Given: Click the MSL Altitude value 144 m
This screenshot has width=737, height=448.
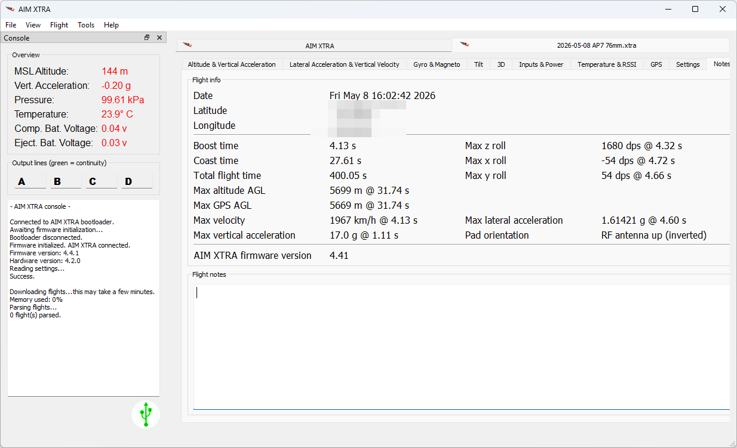Looking at the screenshot, I should [x=115, y=71].
